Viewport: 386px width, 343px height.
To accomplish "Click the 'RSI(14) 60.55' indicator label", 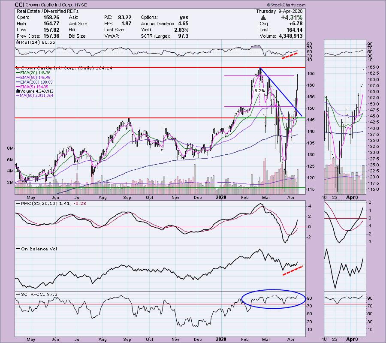I will [x=38, y=42].
